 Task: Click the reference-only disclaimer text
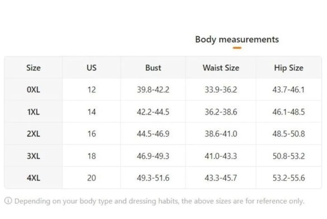click(x=160, y=201)
